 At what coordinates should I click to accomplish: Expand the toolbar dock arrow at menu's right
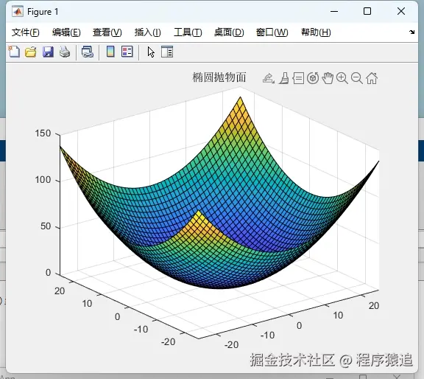(411, 32)
